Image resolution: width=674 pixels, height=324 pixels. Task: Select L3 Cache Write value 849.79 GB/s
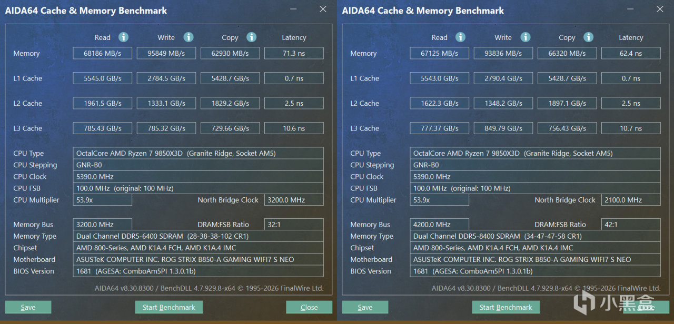503,128
